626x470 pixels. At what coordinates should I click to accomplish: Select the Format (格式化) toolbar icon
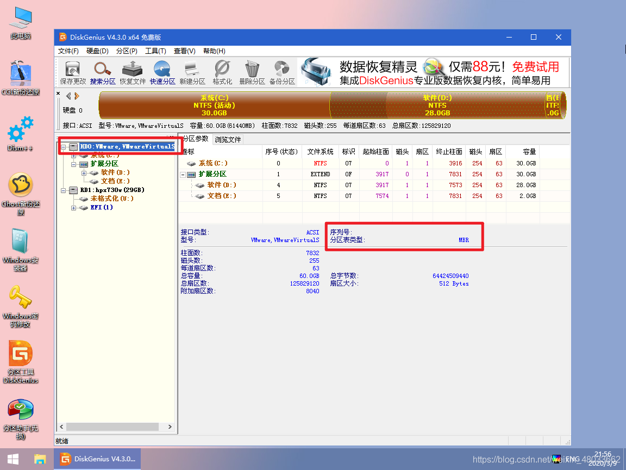coord(222,72)
